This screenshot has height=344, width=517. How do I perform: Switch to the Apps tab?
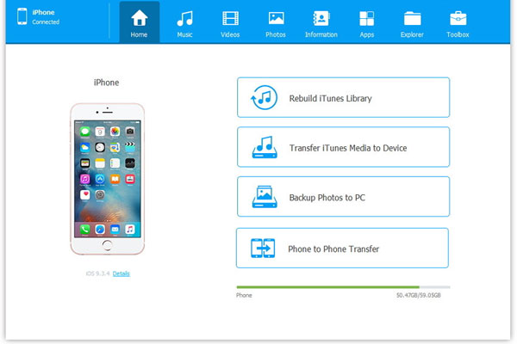point(367,22)
